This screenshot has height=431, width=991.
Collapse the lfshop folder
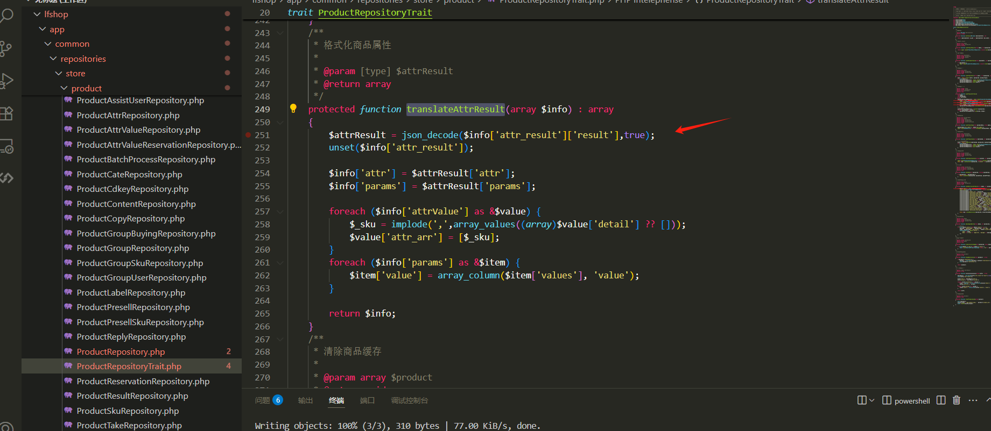click(x=37, y=15)
